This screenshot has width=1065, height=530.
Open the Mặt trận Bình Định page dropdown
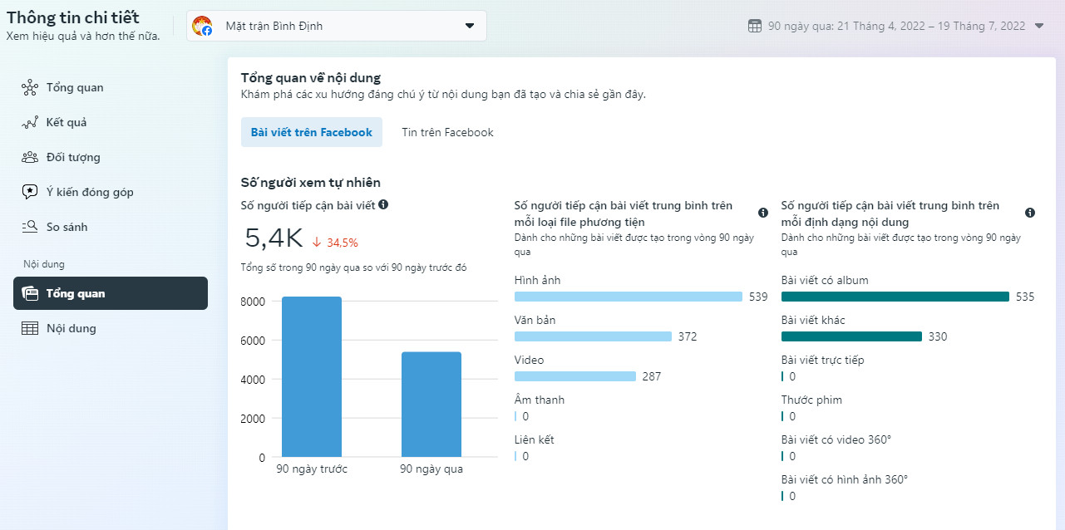coord(337,26)
